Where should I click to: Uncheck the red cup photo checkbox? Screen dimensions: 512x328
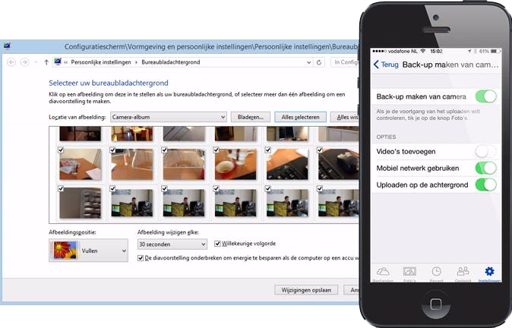216,150
